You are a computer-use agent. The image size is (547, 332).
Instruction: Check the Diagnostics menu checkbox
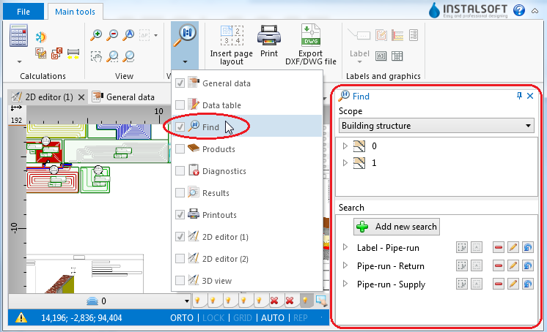tap(180, 171)
